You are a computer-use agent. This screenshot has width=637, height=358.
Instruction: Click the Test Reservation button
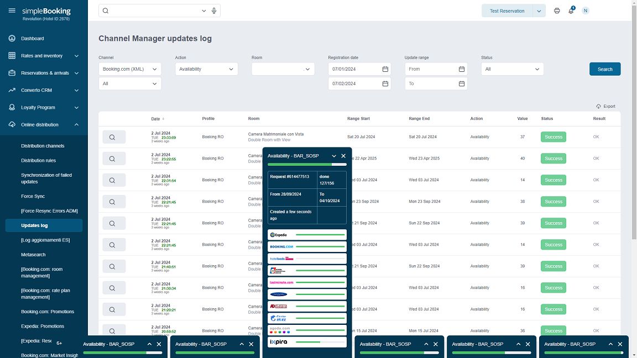click(507, 11)
